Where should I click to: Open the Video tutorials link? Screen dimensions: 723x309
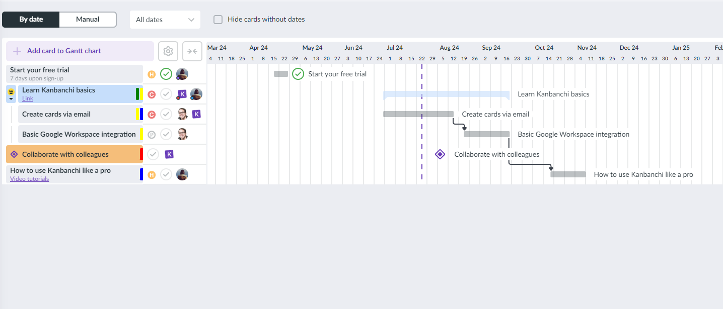point(30,179)
